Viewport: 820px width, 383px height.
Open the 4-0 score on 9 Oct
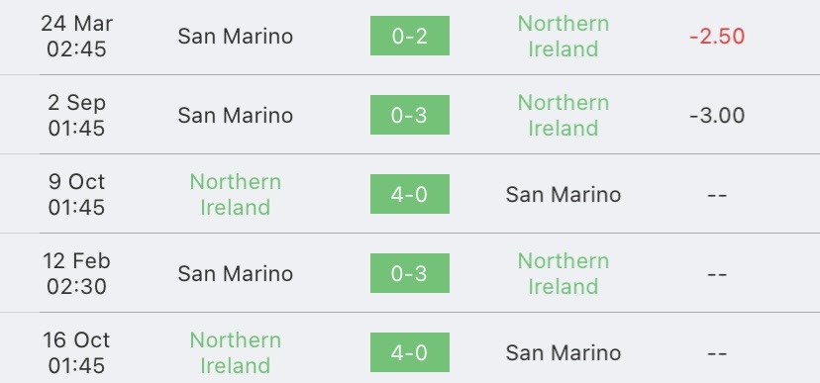(409, 194)
